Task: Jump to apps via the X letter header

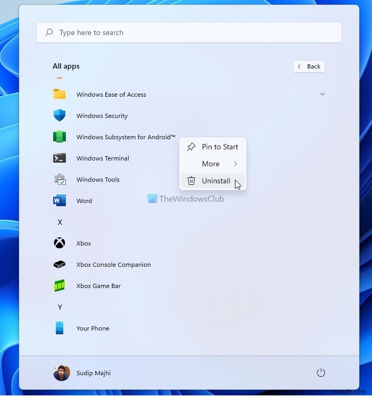Action: click(60, 222)
